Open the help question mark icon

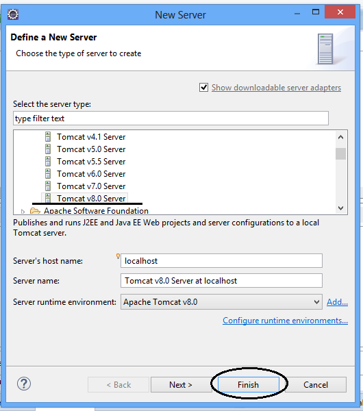point(24,384)
